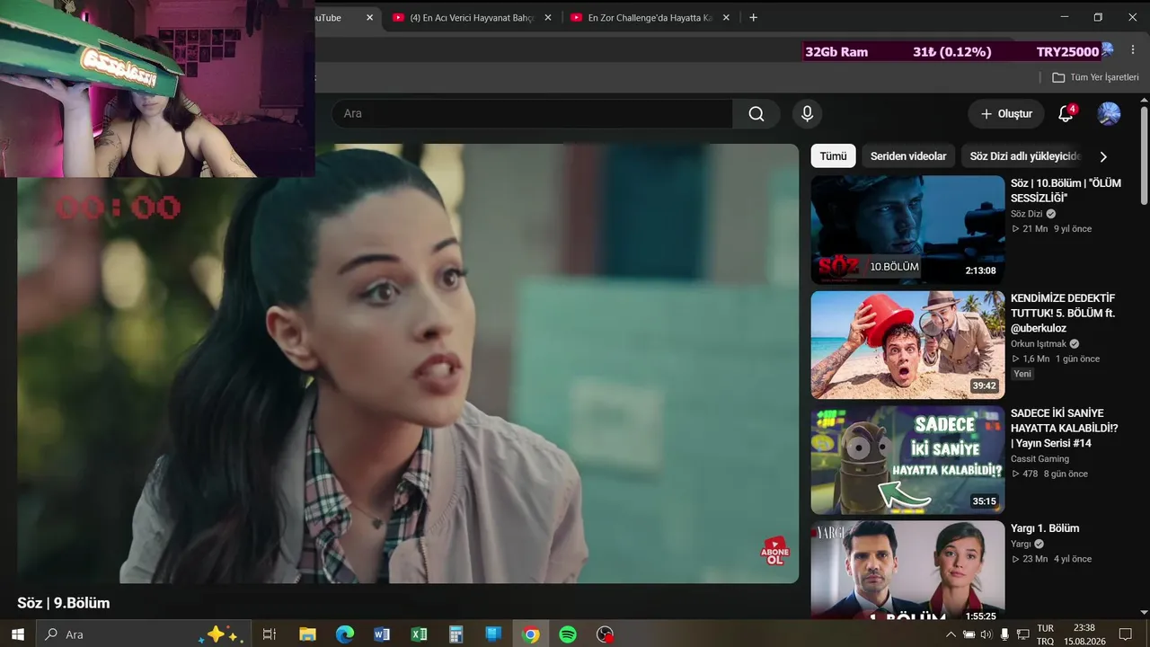This screenshot has height=647, width=1150.
Task: Start voice search with the microphone icon
Action: [x=807, y=113]
